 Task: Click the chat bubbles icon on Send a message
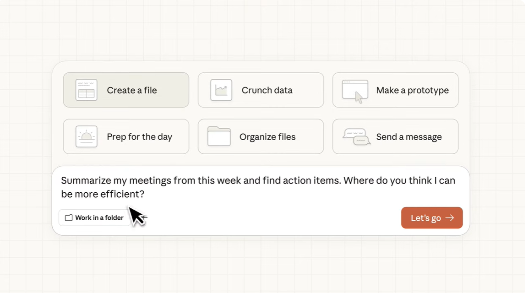click(357, 136)
